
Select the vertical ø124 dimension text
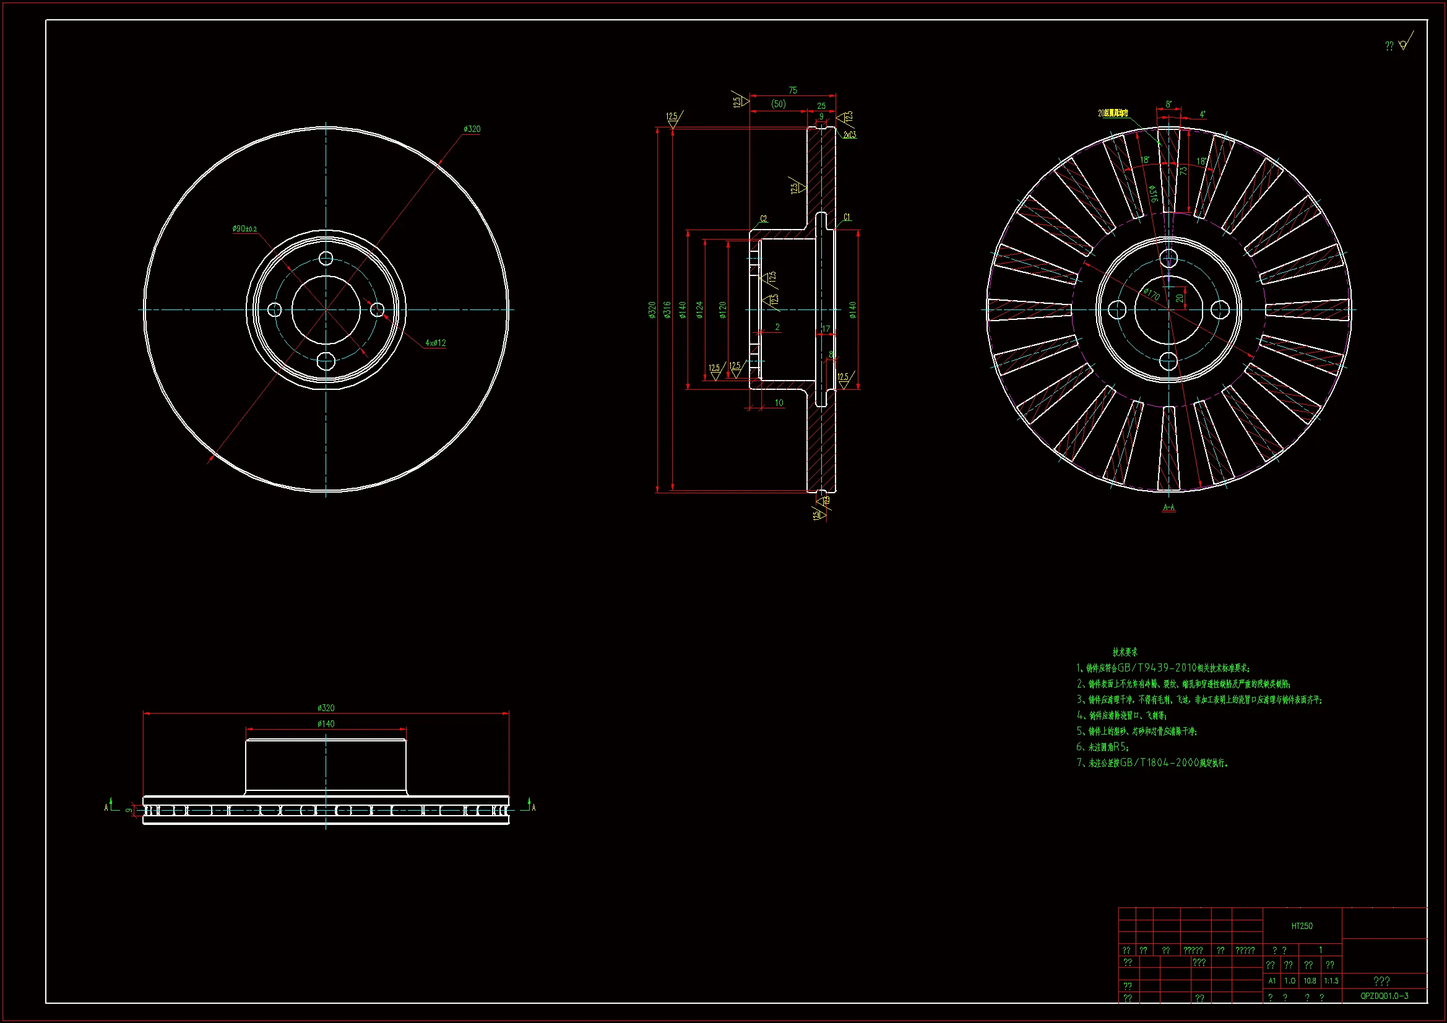tap(699, 309)
